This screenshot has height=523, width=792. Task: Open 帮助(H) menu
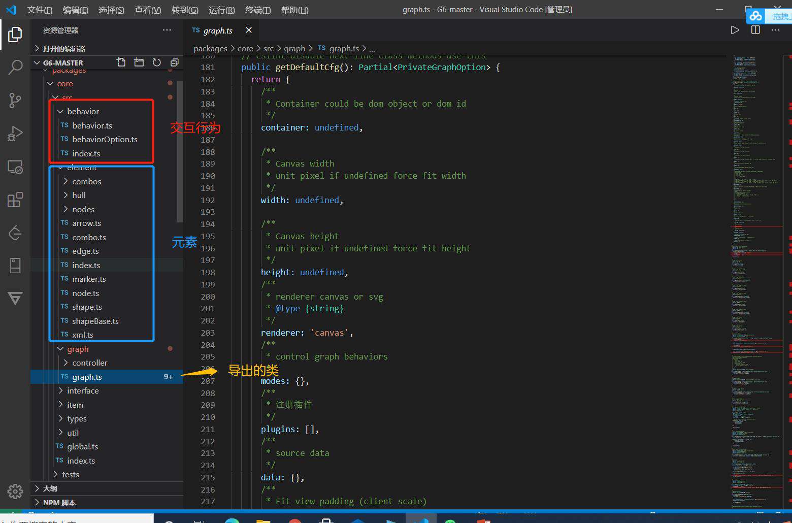(x=294, y=10)
